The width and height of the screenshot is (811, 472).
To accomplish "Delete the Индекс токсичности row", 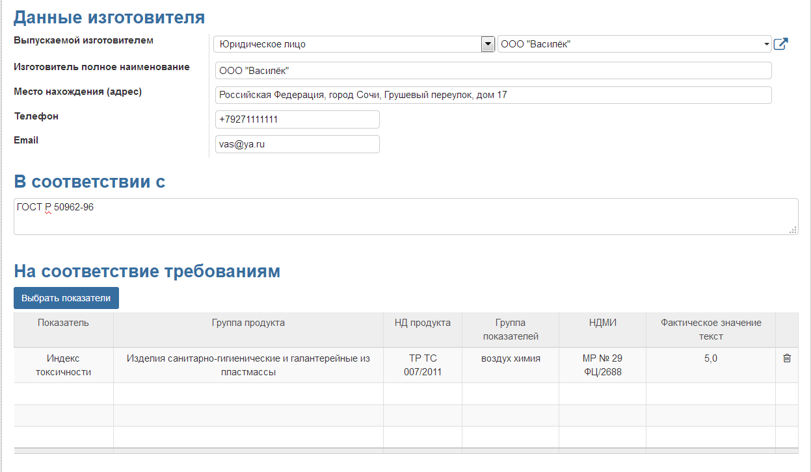I will pyautogui.click(x=787, y=358).
